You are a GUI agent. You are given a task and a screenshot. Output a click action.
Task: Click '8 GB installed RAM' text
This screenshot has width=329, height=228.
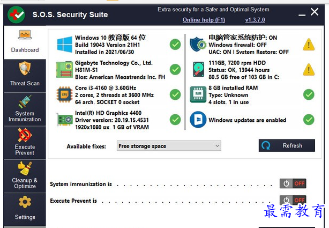click(233, 88)
